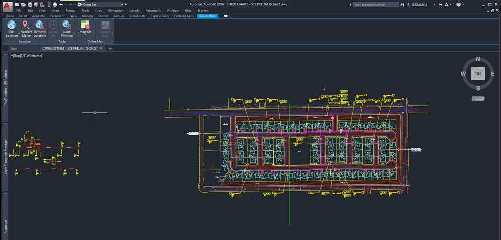Image resolution: width=501 pixels, height=240 pixels.
Task: Click the Remove Location icon
Action: 39,25
